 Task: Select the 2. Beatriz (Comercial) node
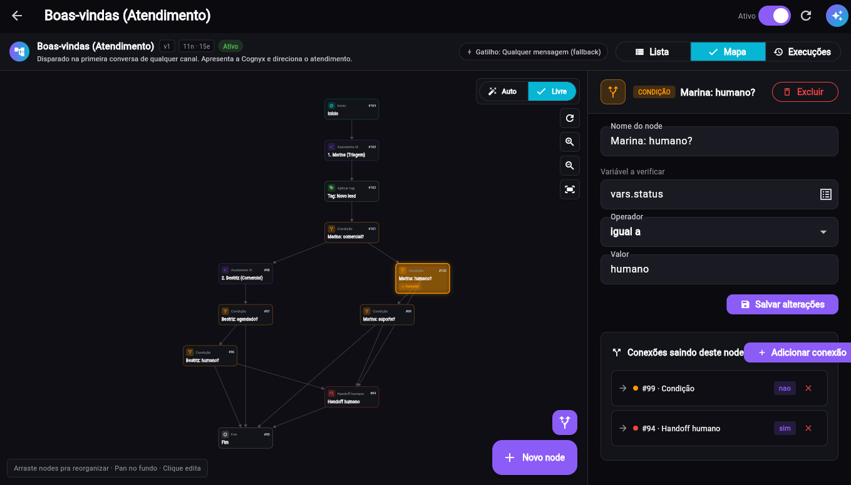pyautogui.click(x=245, y=274)
